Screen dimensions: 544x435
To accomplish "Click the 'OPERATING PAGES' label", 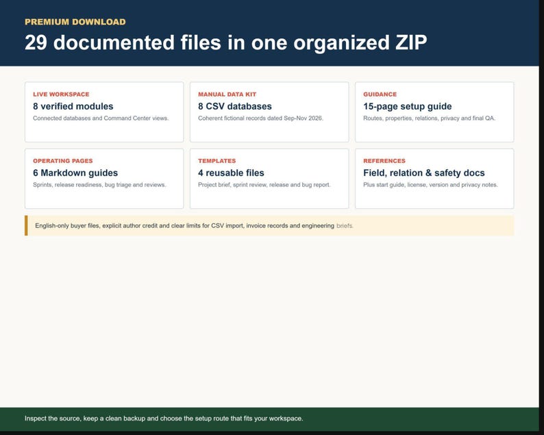I will click(x=63, y=161).
